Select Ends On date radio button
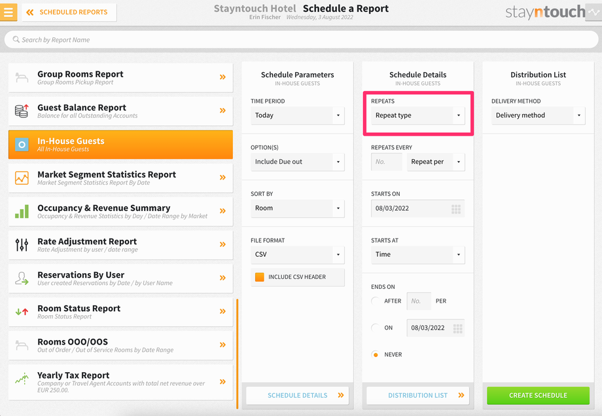The image size is (602, 416). pos(376,328)
